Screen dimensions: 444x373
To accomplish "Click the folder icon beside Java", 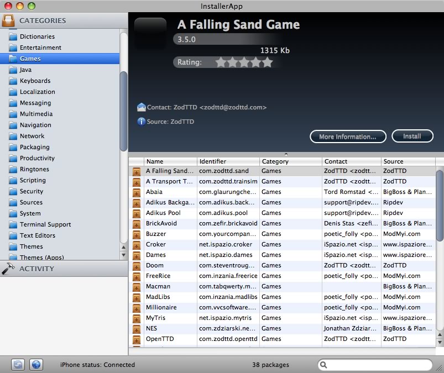I will [x=13, y=70].
